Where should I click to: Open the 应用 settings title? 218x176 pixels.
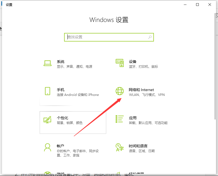[x=133, y=118]
